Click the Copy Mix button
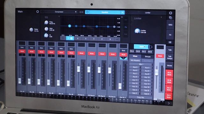Screen dimensions: 204x114 point(141,97)
